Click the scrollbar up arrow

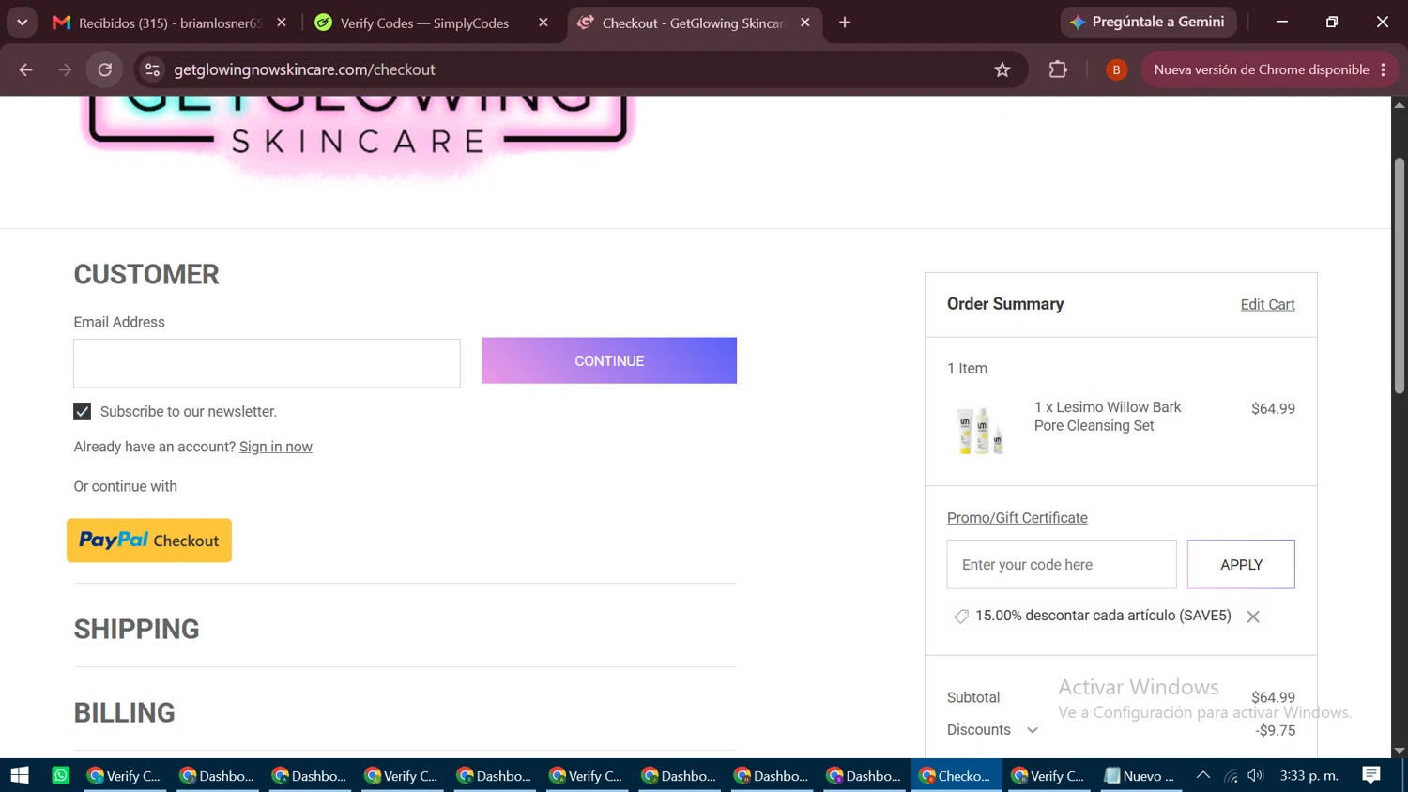point(1400,104)
